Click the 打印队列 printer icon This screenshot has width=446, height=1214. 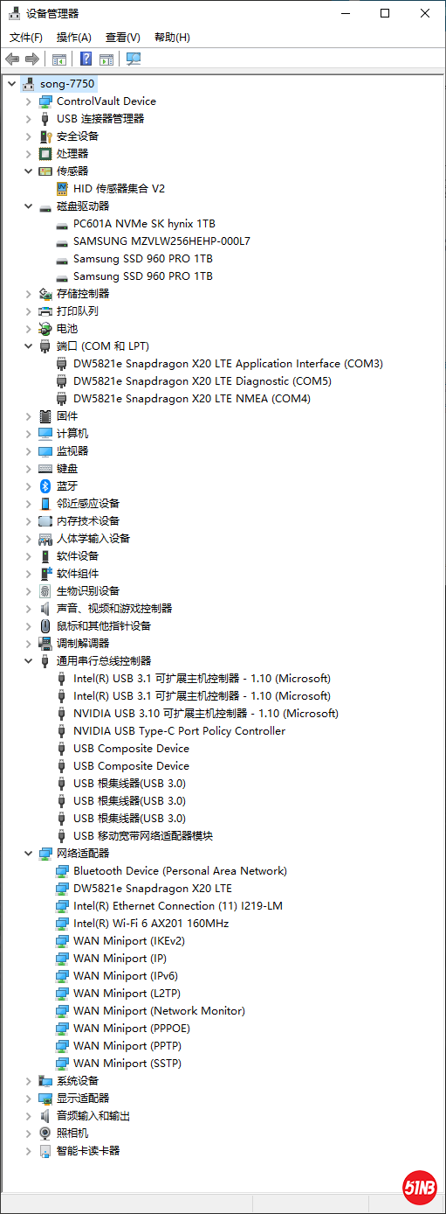pyautogui.click(x=45, y=311)
